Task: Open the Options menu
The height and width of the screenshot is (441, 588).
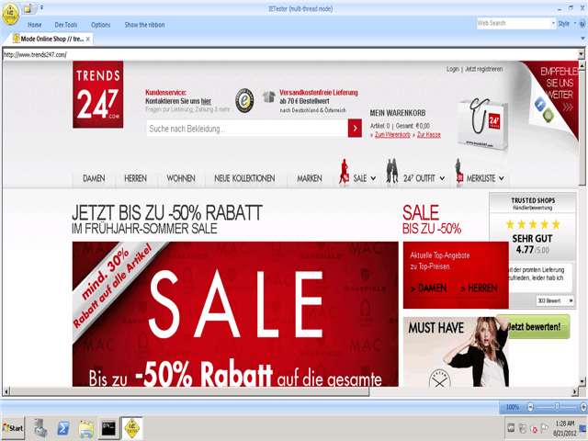Action: coord(100,25)
